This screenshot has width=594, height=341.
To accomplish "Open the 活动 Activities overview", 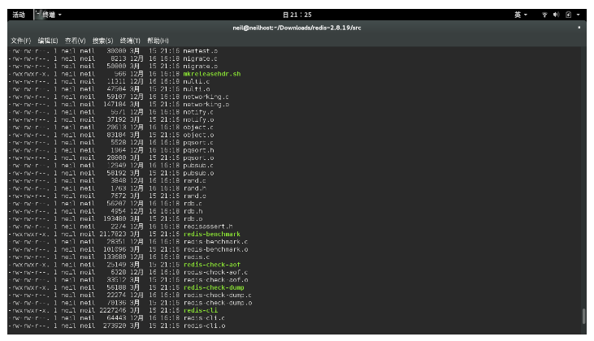I will (18, 15).
